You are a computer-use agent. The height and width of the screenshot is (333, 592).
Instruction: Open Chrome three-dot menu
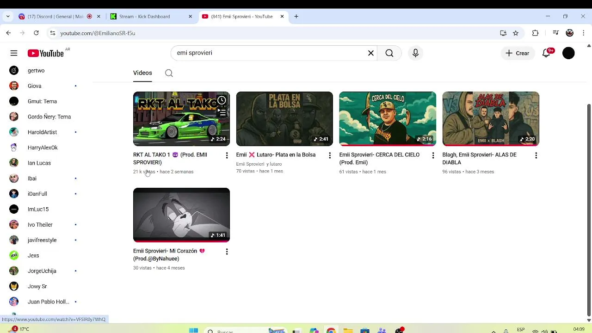(x=584, y=33)
